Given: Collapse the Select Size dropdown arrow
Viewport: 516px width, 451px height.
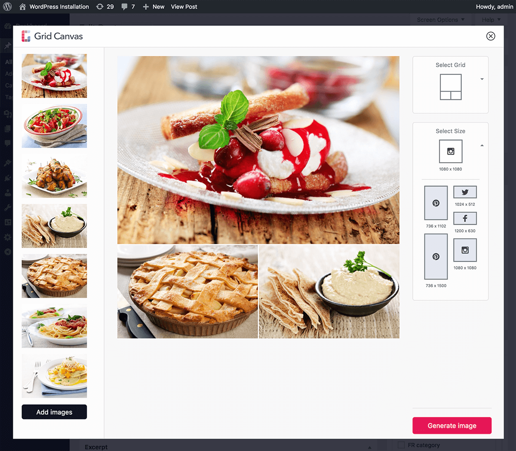Looking at the screenshot, I should 482,145.
